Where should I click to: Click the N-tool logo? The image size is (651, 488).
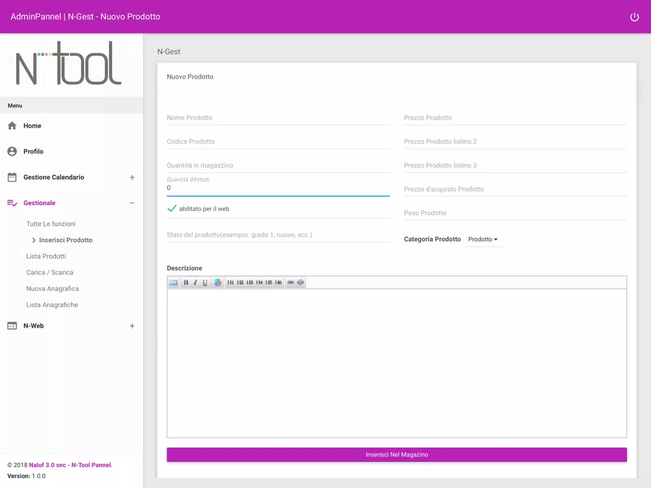pos(69,63)
